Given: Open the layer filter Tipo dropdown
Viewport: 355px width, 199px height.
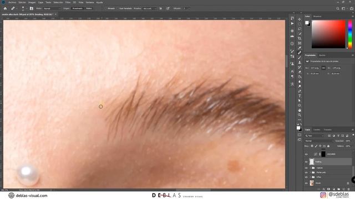Looking at the screenshot, I should click(x=315, y=135).
